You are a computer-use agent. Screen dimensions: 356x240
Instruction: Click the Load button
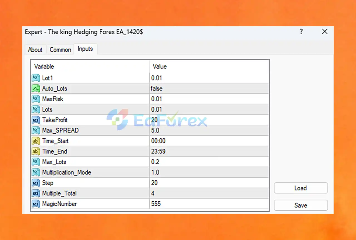(301, 188)
